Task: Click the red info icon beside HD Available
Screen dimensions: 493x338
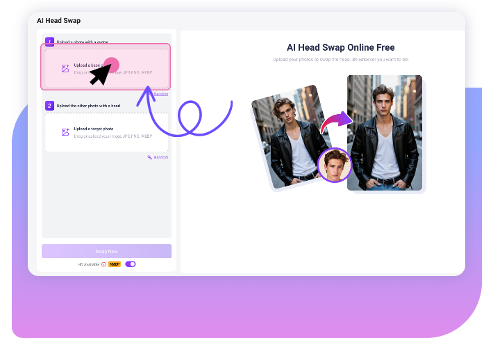Action: click(103, 264)
